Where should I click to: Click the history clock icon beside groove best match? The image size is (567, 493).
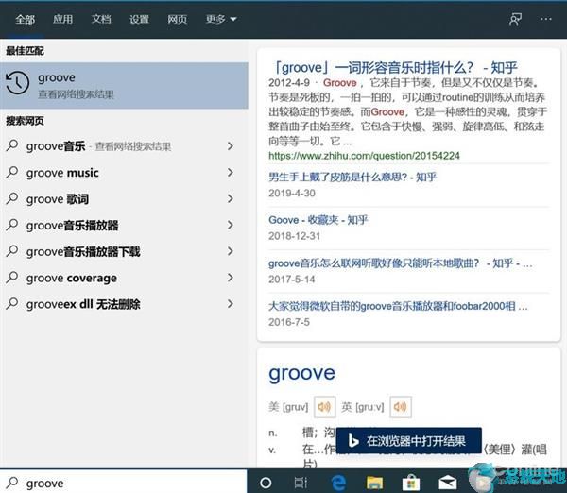point(18,83)
